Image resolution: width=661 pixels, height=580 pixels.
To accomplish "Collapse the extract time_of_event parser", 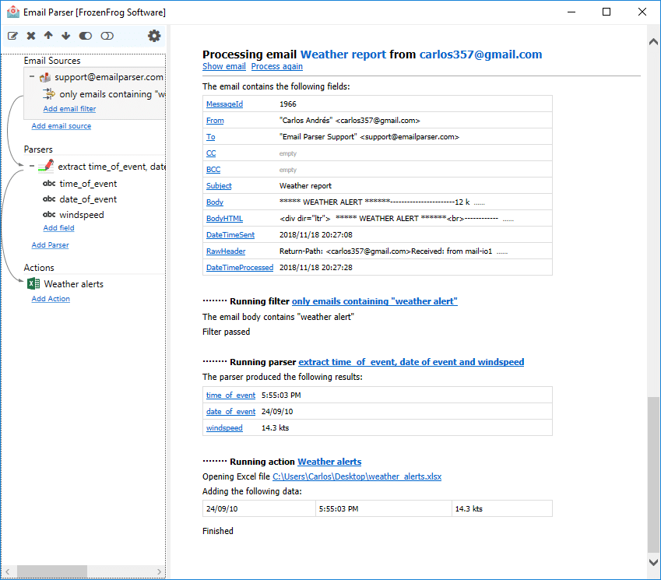I will point(31,167).
